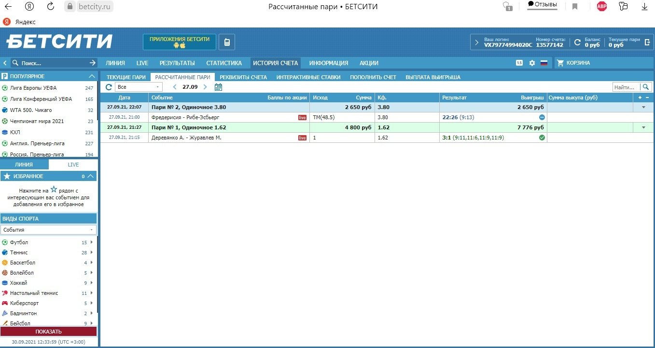Click the ПОКАЗАТЬ button
This screenshot has height=348, width=655.
pos(48,332)
